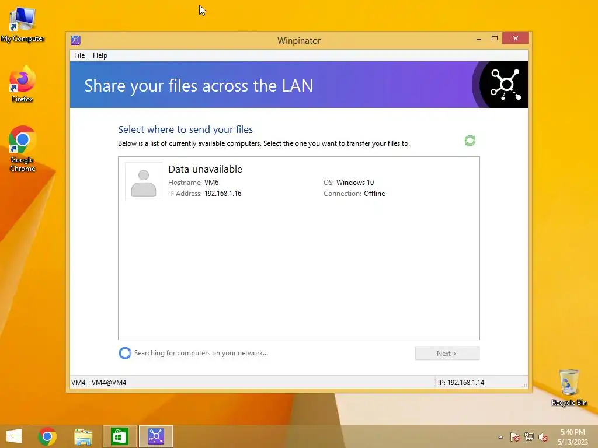Viewport: 598px width, 448px height.
Task: Click OS value Windows 10
Action: point(355,183)
